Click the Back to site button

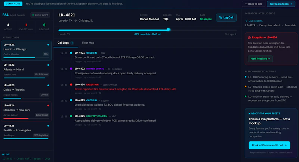coord(253,4)
